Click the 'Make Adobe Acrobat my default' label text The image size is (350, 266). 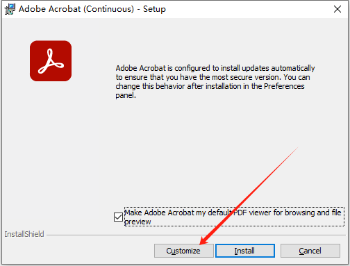[177, 213]
